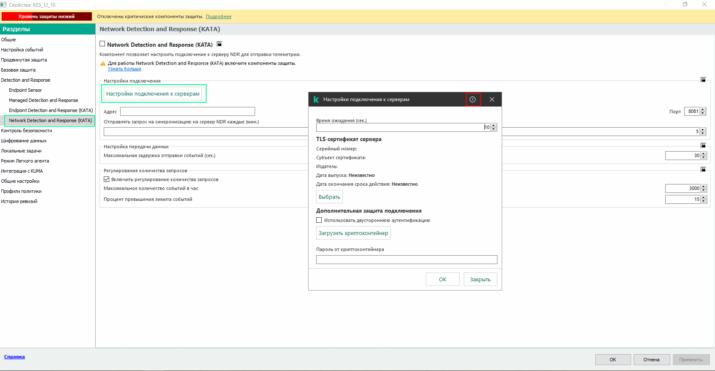
Task: Toggle the lock for Регулирование количества запросов group
Action: tap(703, 170)
